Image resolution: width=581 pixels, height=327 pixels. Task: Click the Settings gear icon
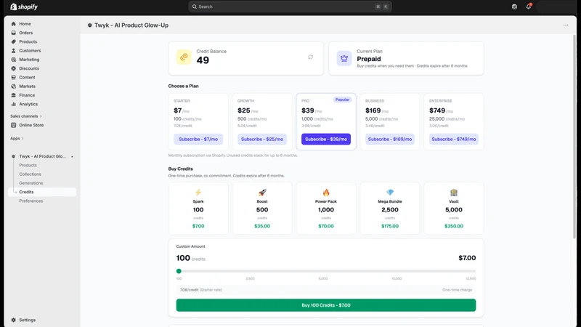(14, 320)
